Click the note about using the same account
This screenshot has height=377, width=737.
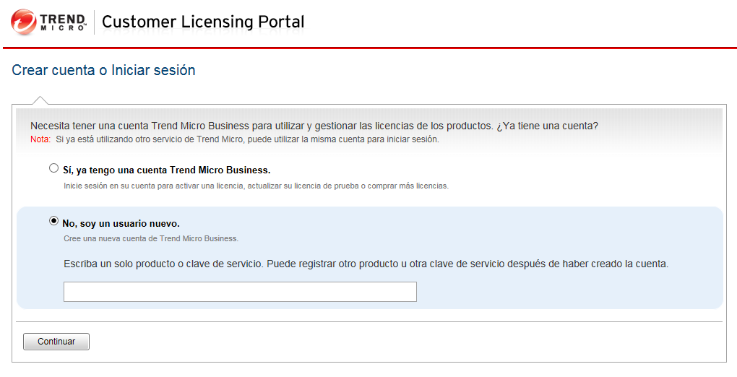[247, 139]
